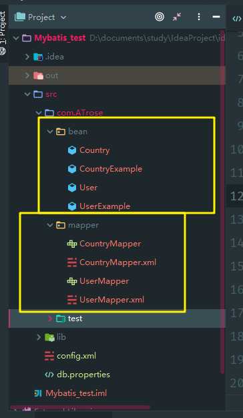Viewport: 243px width, 418px height.
Task: Collapse the src folder arrow
Action: [27, 94]
